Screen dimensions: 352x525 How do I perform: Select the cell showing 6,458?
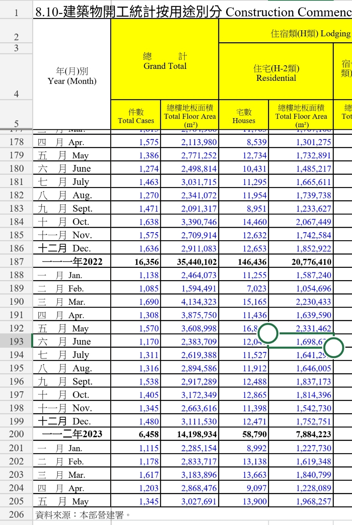click(x=136, y=434)
